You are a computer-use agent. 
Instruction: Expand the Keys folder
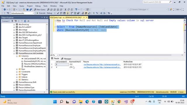17,69
